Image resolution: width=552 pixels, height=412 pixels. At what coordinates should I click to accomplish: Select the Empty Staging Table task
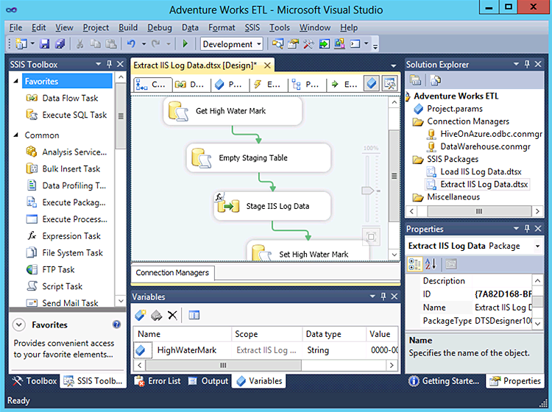pyautogui.click(x=259, y=158)
